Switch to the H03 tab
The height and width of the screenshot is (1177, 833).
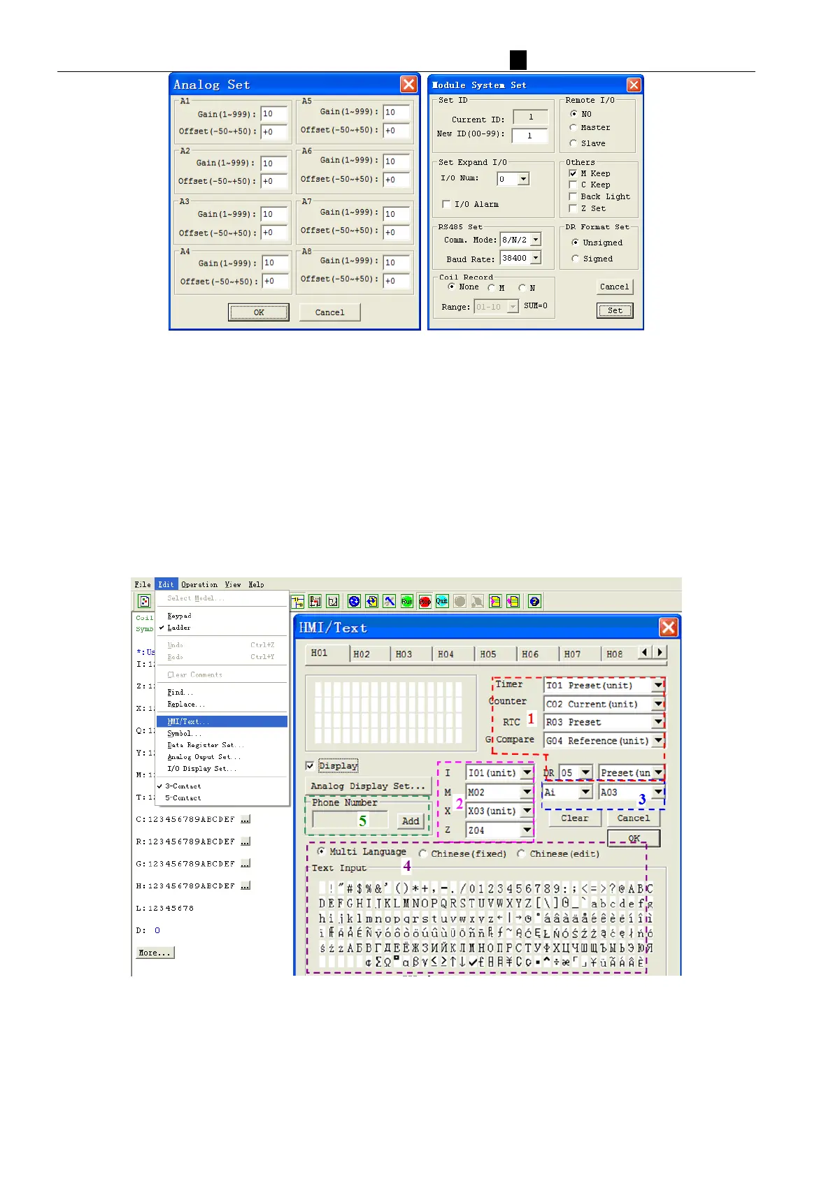[x=404, y=654]
